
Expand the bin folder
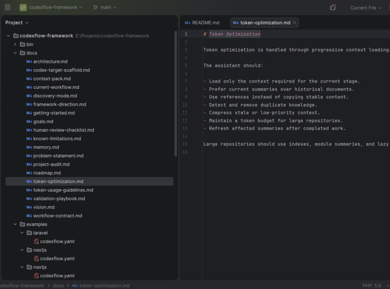point(15,44)
